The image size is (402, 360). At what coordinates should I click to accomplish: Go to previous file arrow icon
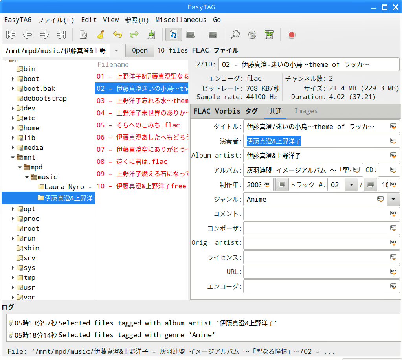28,35
